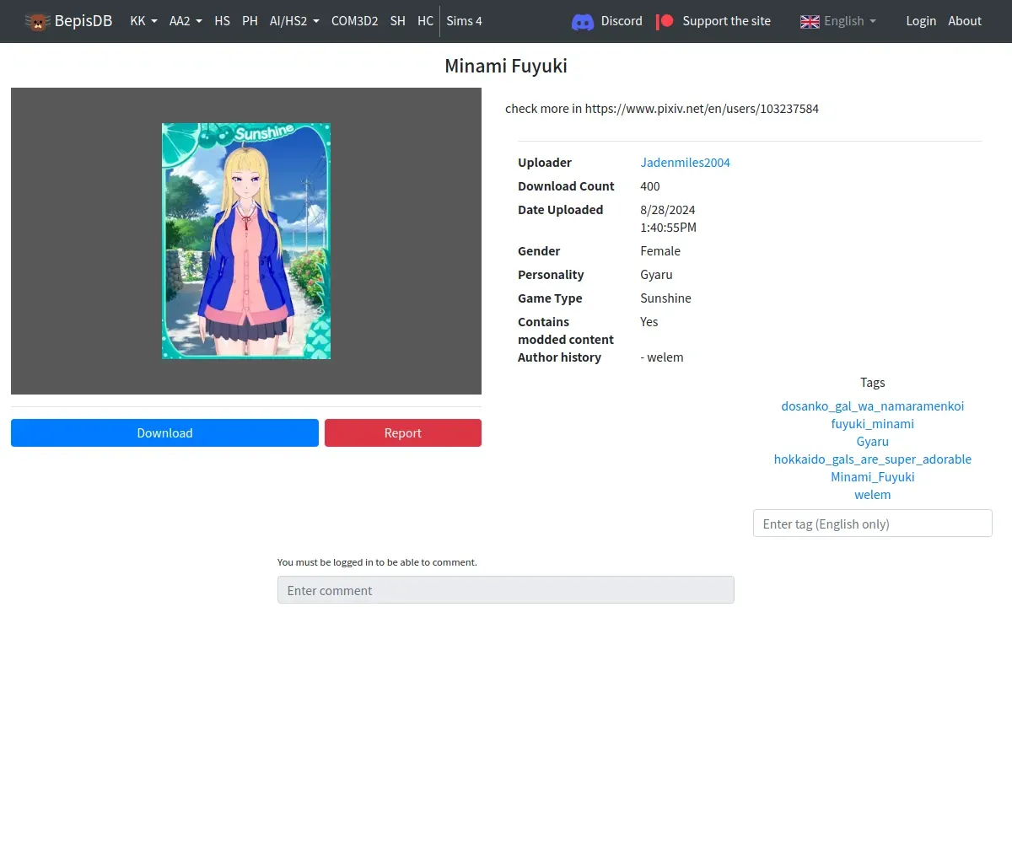Click the download count value 400
Screen dimensions: 1012x843
click(x=650, y=186)
